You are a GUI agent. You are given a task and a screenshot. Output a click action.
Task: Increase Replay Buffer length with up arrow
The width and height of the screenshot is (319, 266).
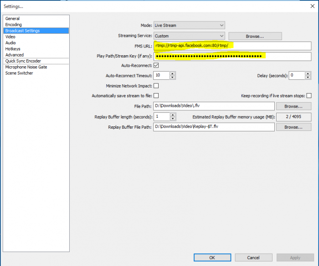coord(173,115)
